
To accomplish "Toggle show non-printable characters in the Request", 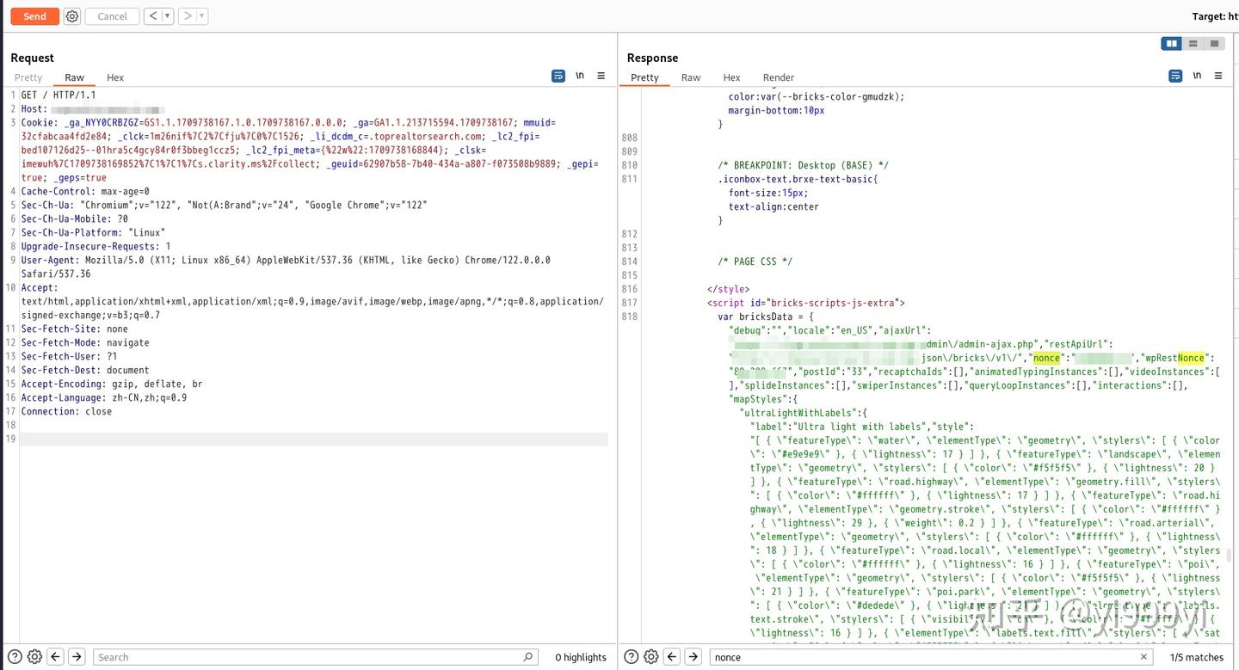I will pyautogui.click(x=580, y=75).
